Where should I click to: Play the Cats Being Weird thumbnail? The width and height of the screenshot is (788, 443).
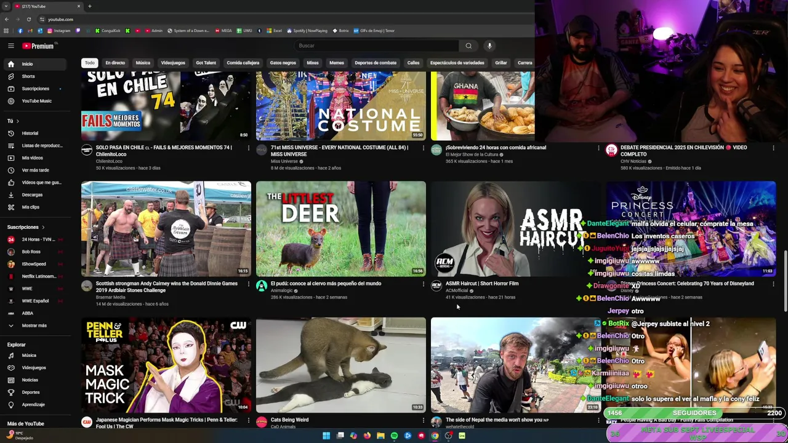(341, 365)
